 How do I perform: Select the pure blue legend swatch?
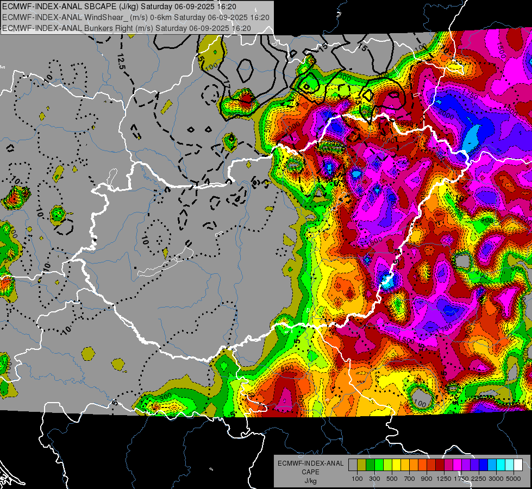(x=484, y=465)
